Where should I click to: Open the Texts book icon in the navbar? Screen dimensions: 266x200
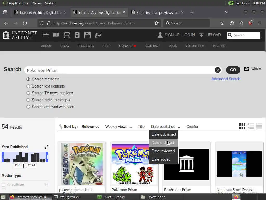[x=56, y=35]
